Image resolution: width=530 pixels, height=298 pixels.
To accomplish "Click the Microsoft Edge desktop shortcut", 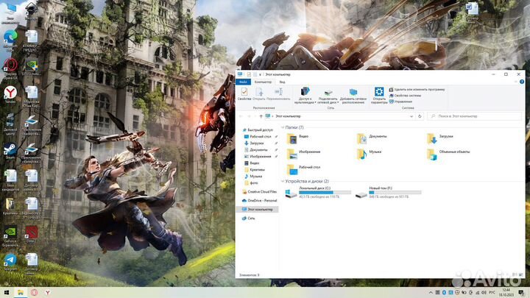I will tap(10, 40).
